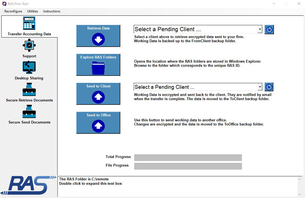The width and height of the screenshot is (305, 198).
Task: Click the Retrieve Data download button
Action: 98,36
